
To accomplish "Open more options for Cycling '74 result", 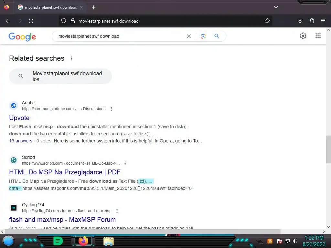I will click(x=117, y=211).
